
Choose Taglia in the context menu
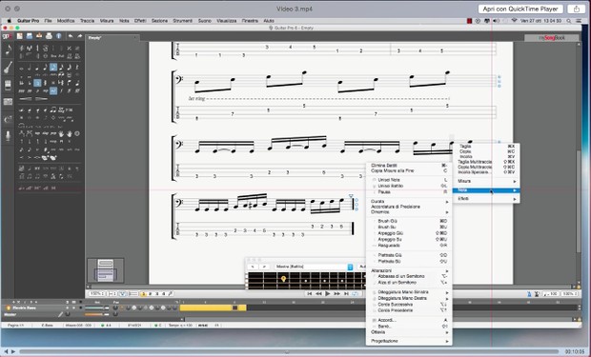486,146
